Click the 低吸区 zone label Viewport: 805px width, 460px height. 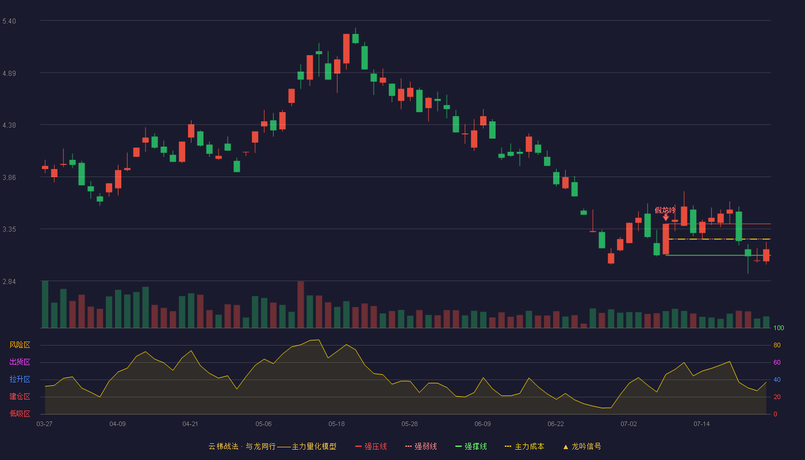pyautogui.click(x=20, y=413)
